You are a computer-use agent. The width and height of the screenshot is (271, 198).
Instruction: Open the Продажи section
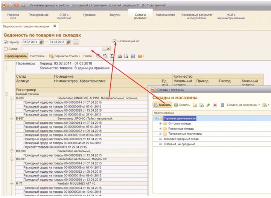[x=89, y=15]
